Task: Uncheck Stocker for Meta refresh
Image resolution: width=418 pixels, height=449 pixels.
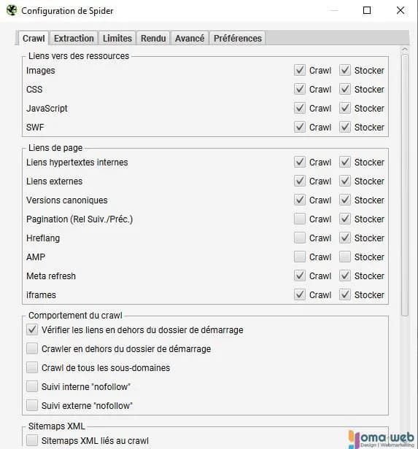Action: point(345,276)
